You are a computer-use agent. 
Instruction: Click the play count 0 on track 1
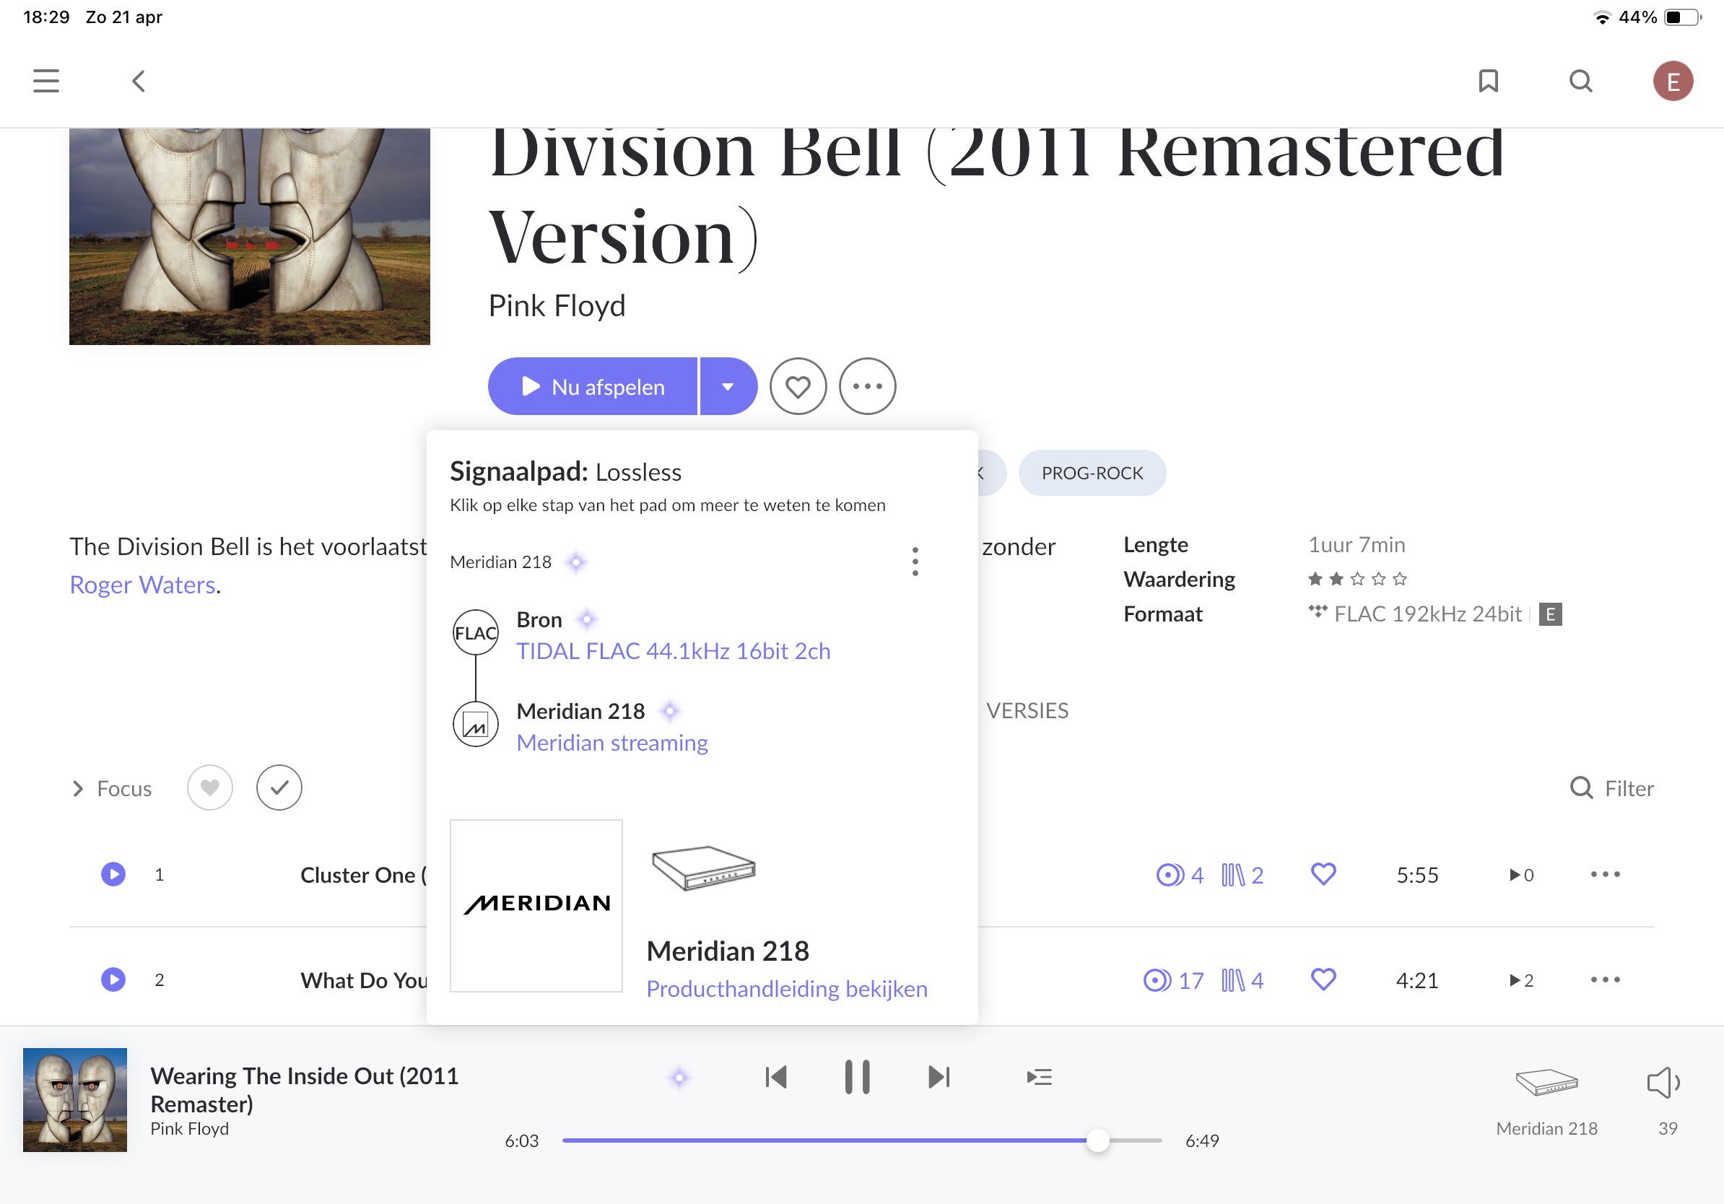tap(1521, 876)
